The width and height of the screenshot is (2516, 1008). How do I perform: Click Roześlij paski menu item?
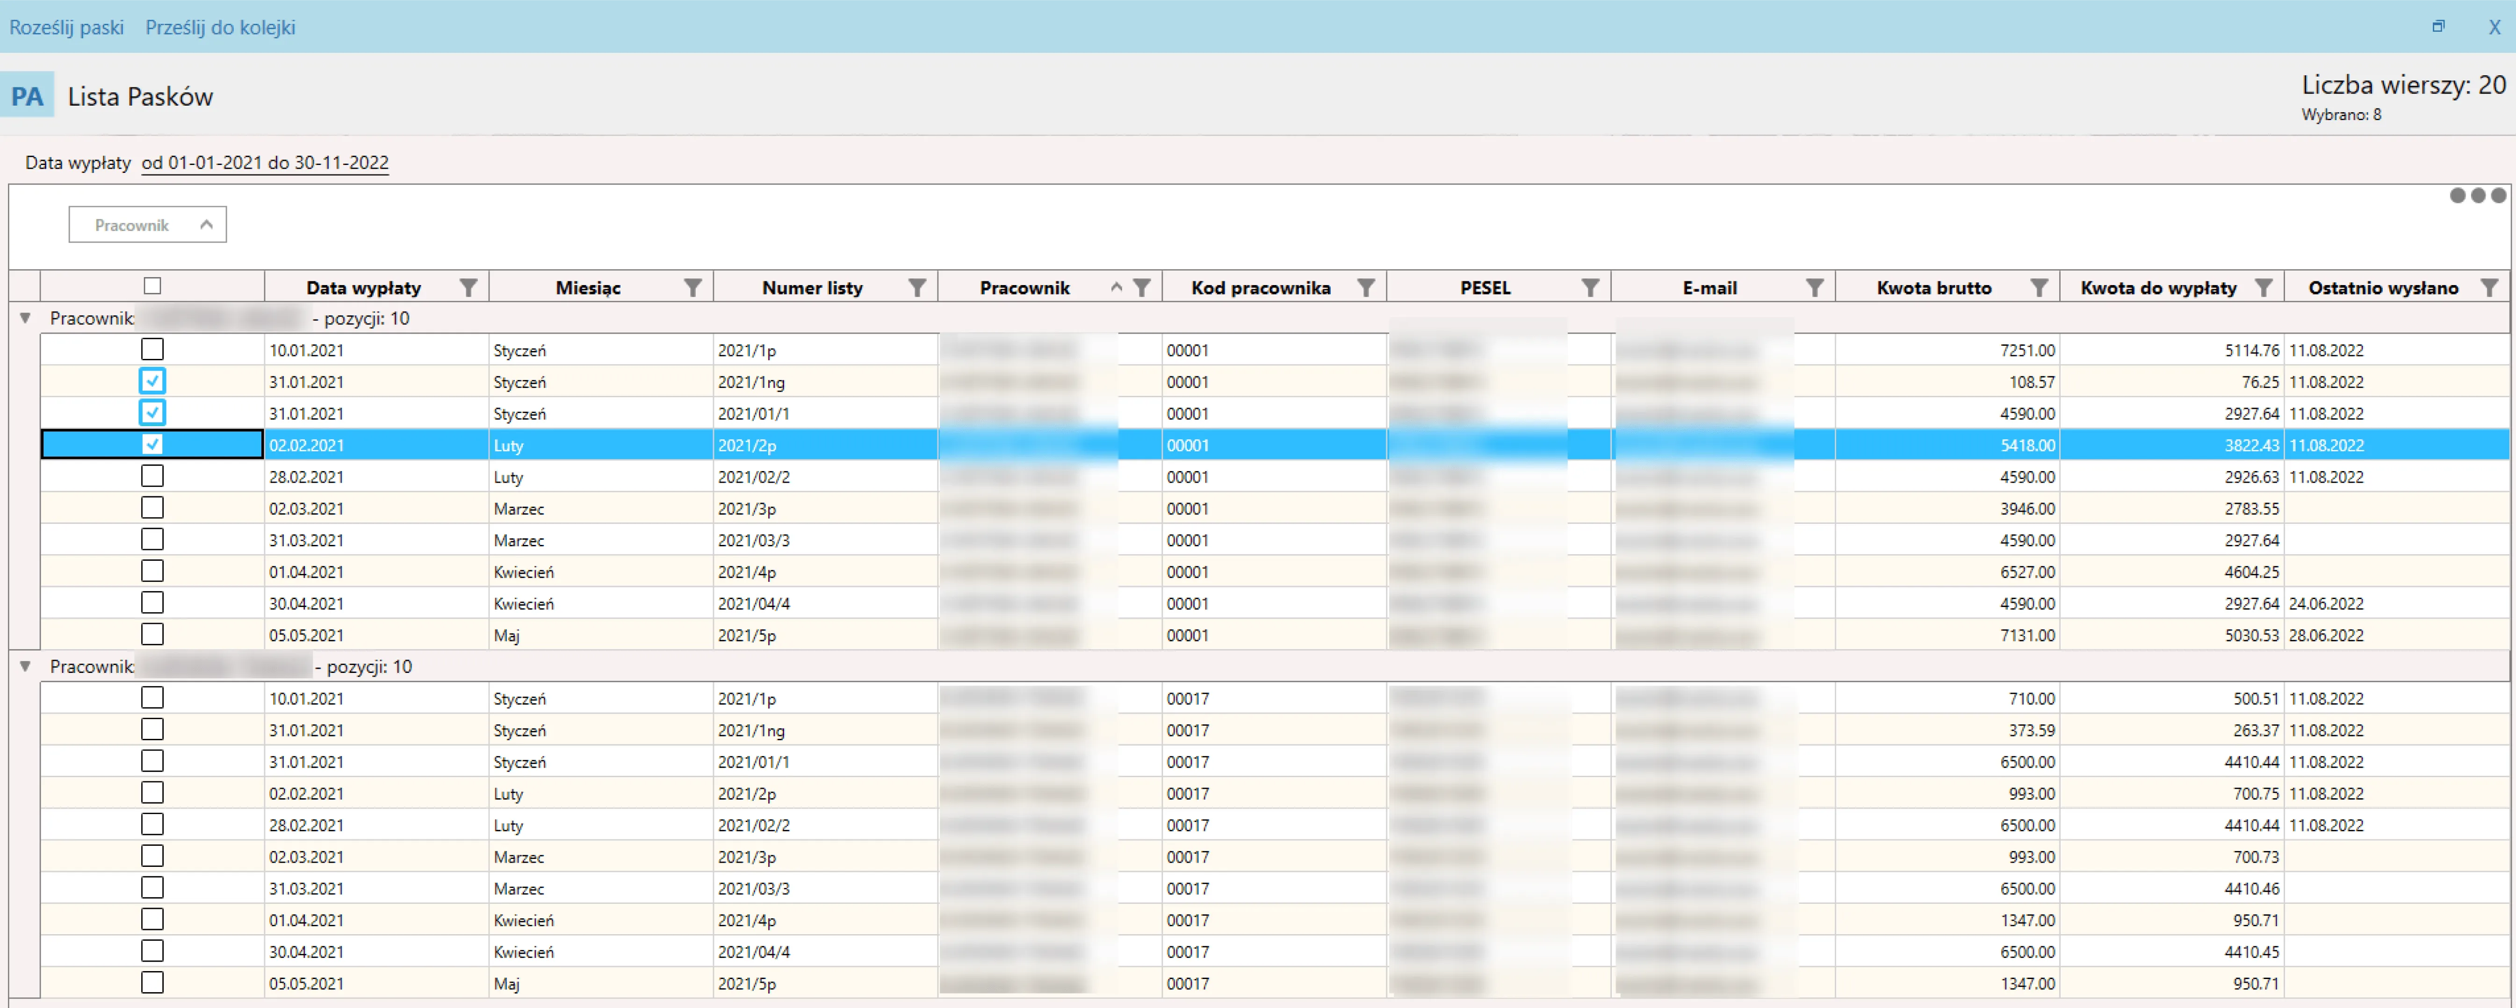(x=66, y=27)
